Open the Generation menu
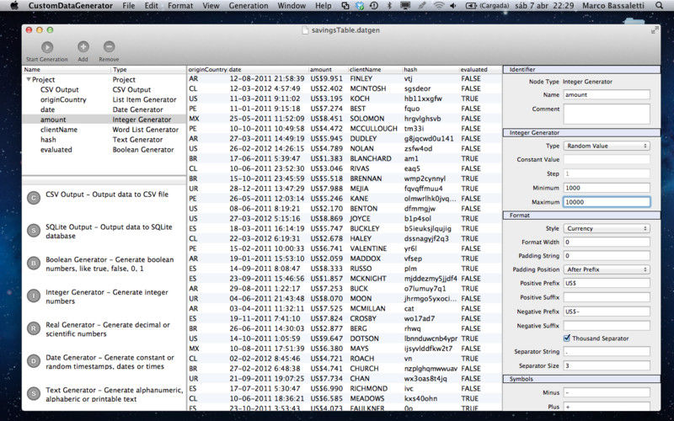Screen dimensions: 674x421 249,6
